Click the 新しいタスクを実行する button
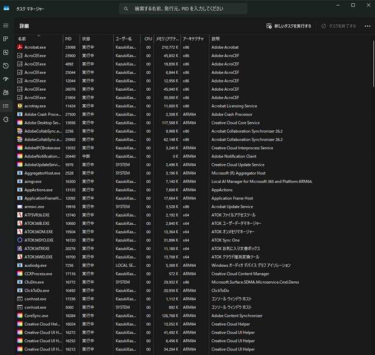This screenshot has height=355, width=375. (x=289, y=26)
